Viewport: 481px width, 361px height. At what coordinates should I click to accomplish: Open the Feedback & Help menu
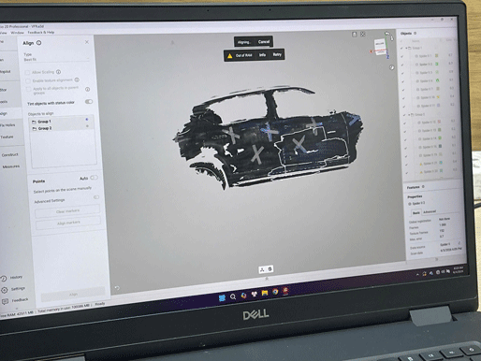pos(41,32)
